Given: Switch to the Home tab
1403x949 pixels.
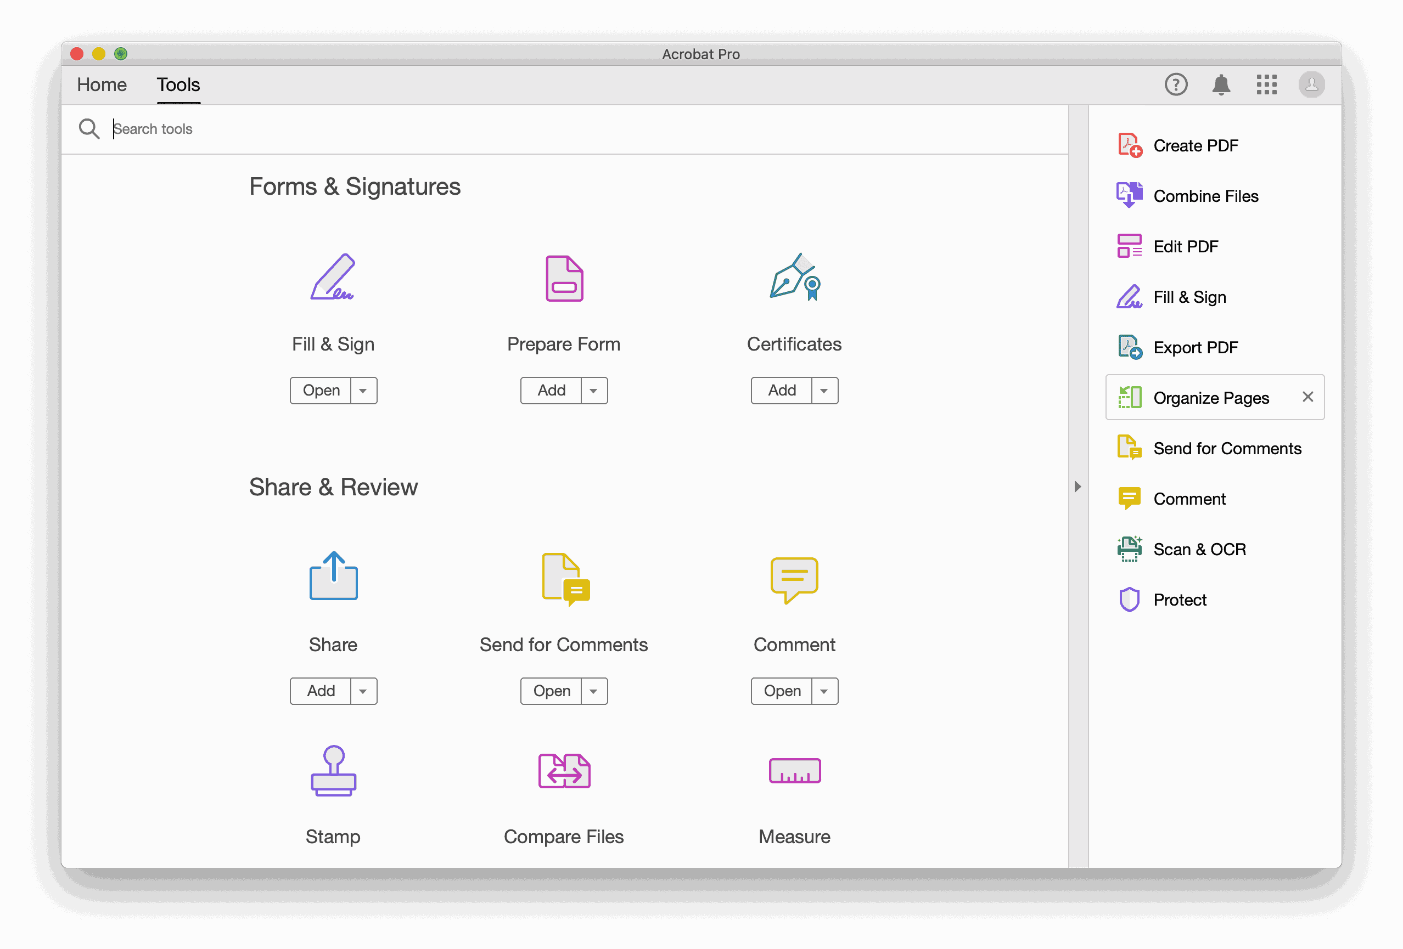Looking at the screenshot, I should pos(102,84).
